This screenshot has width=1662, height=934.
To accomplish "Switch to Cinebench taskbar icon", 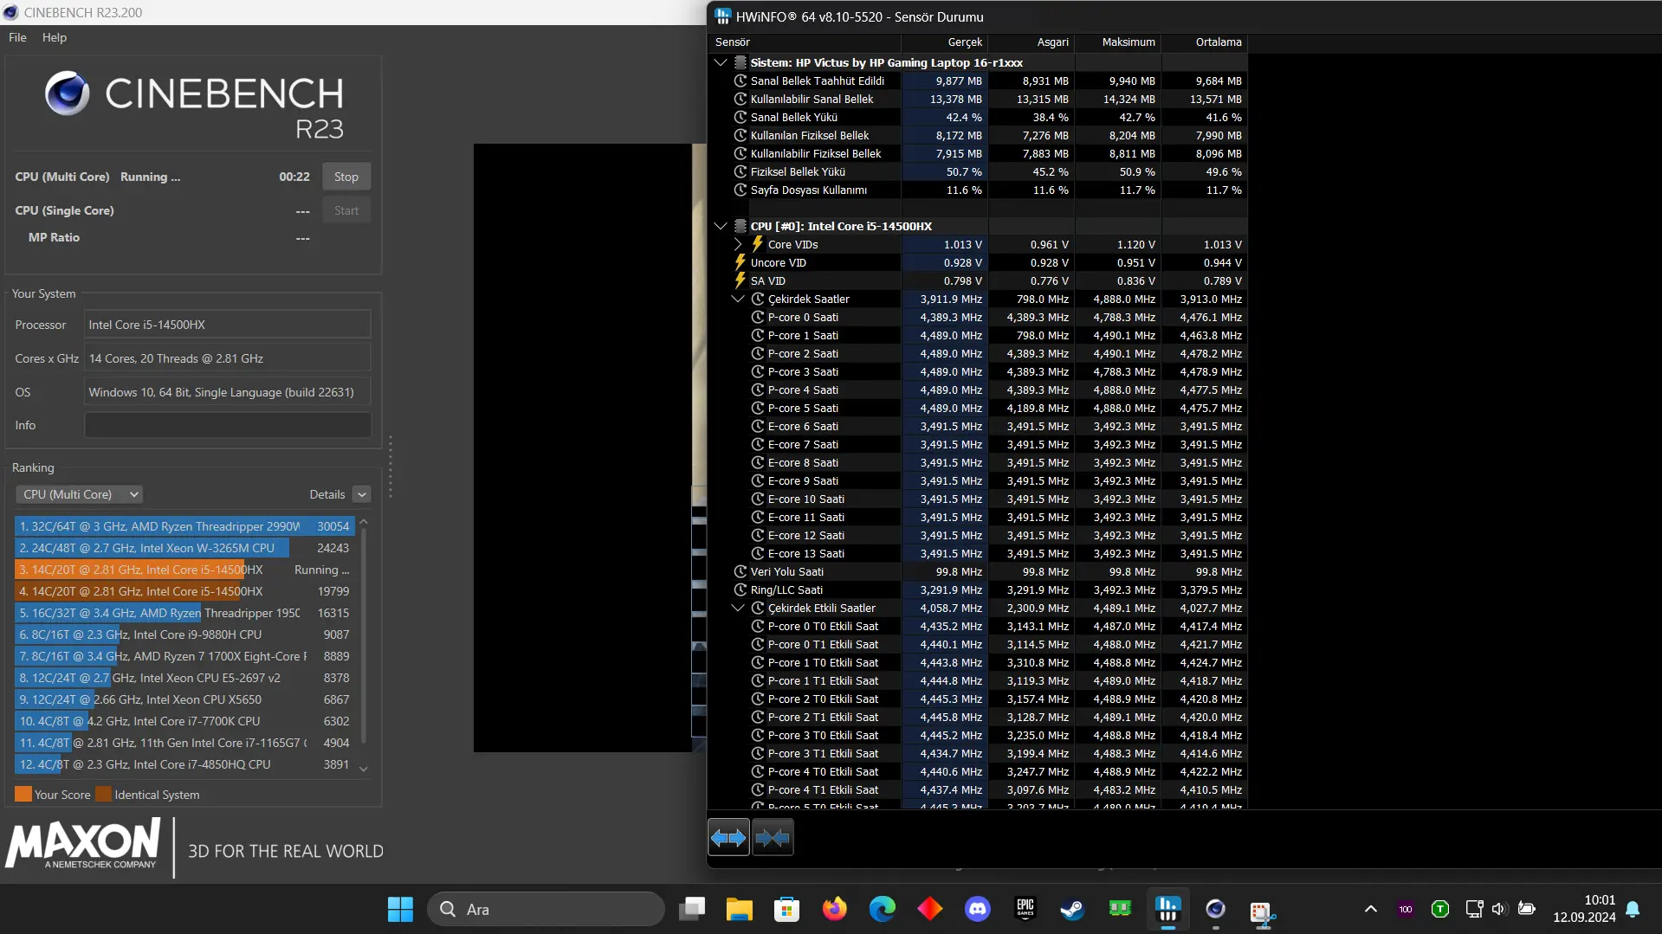I will click(x=1215, y=909).
